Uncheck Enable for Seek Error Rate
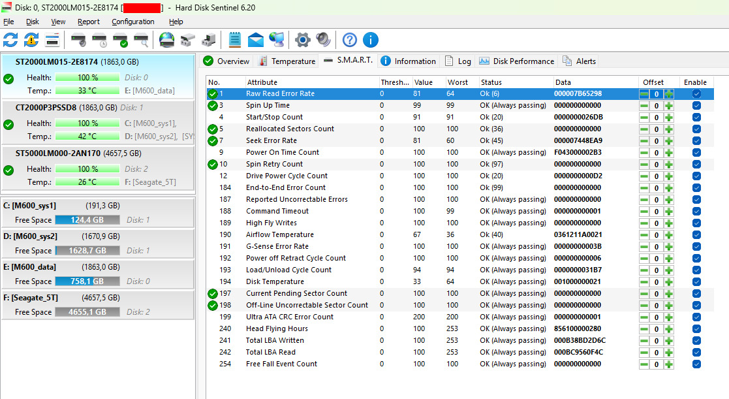The image size is (729, 399). 696,141
